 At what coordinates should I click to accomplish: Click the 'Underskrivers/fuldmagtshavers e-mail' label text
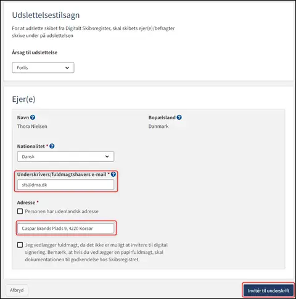coord(62,174)
